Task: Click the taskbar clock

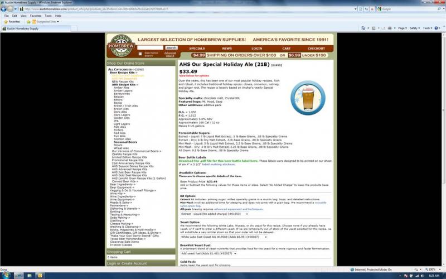Action: point(434,276)
